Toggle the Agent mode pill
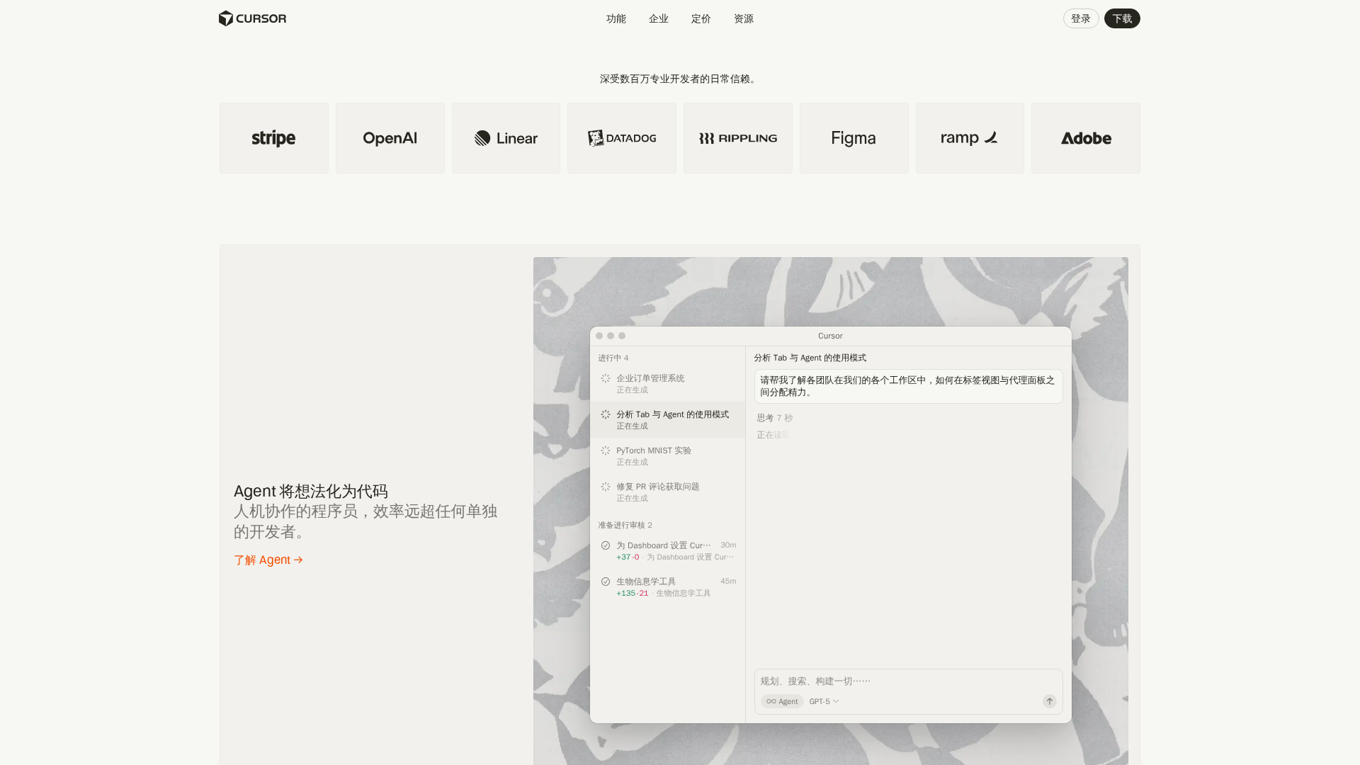 pos(781,701)
